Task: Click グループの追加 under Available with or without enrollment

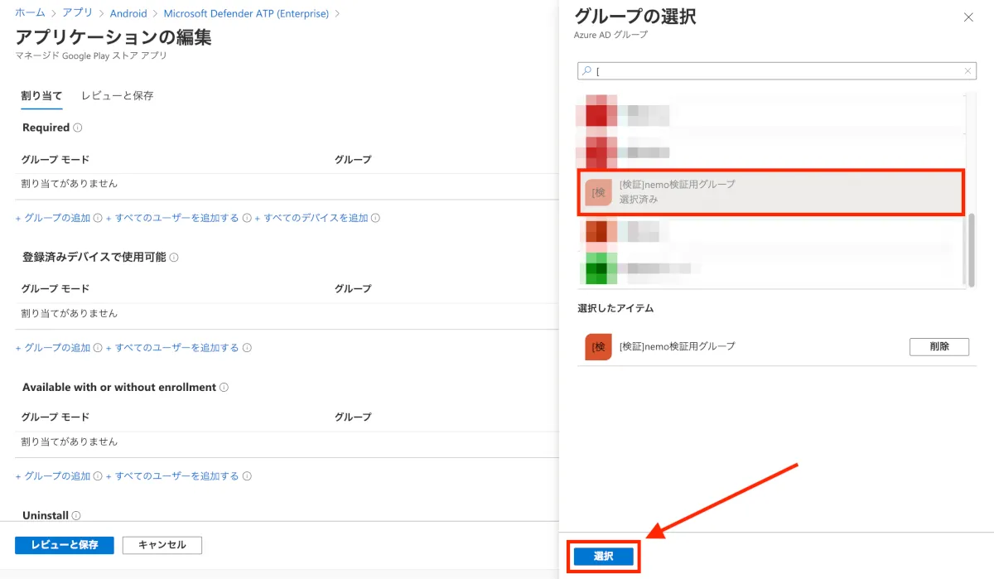Action: pyautogui.click(x=53, y=476)
